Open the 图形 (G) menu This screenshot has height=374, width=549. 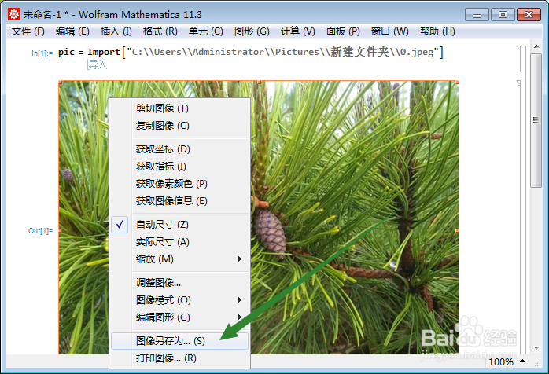[252, 31]
